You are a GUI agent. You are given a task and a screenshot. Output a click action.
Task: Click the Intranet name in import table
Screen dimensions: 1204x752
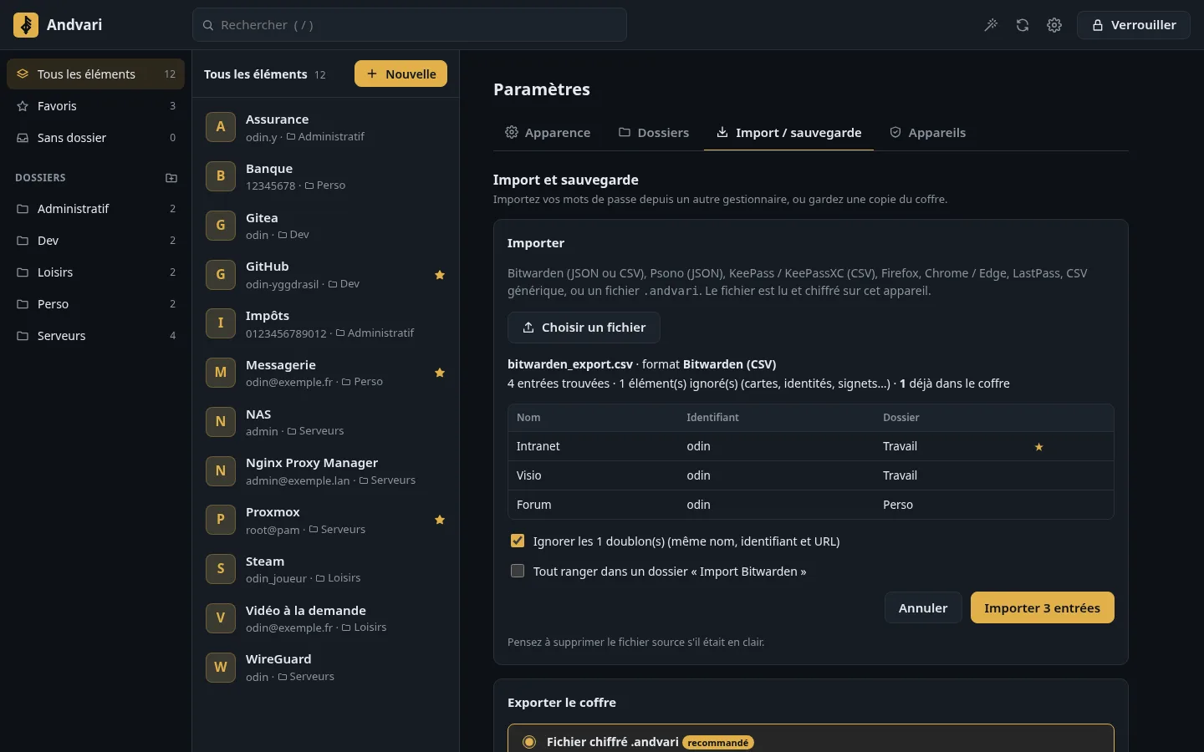tap(538, 446)
